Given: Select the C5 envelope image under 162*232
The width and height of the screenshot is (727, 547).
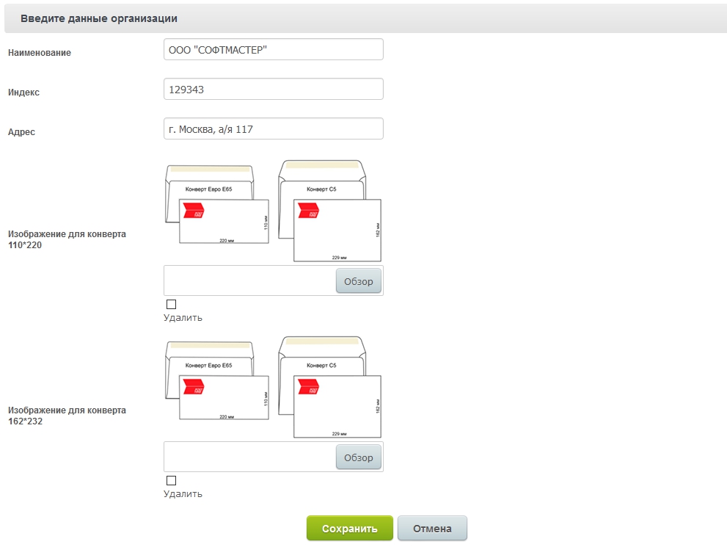Looking at the screenshot, I should (x=330, y=387).
